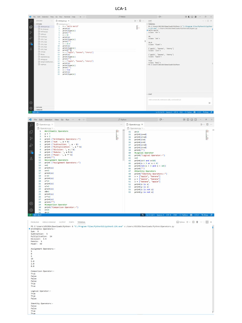242x323 pixels.
Task: Toggle secondary side bar in middle window
Action: pyautogui.click(x=195, y=120)
